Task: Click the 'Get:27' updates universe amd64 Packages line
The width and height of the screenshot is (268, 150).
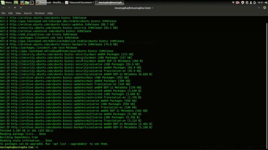Action: click(x=68, y=101)
